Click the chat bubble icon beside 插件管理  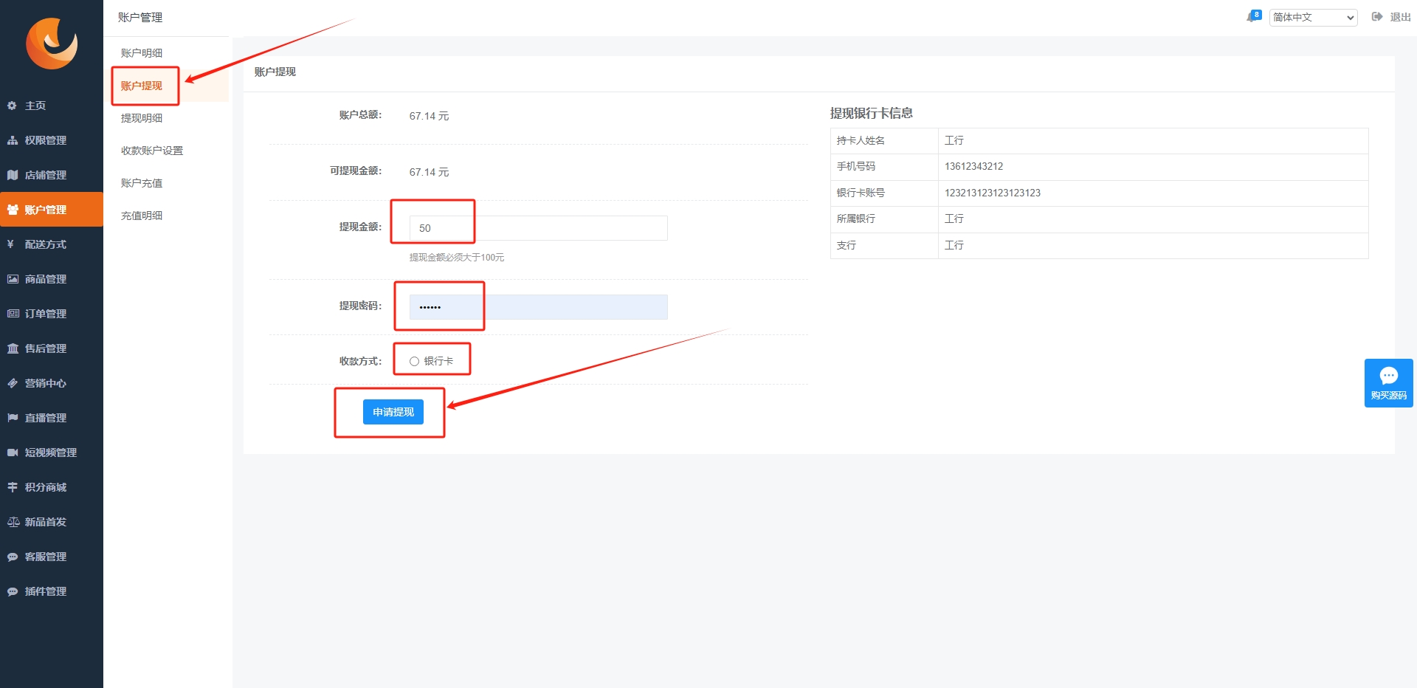coord(13,591)
